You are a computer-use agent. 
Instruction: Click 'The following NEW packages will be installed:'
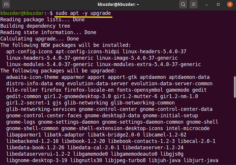pos(66,45)
